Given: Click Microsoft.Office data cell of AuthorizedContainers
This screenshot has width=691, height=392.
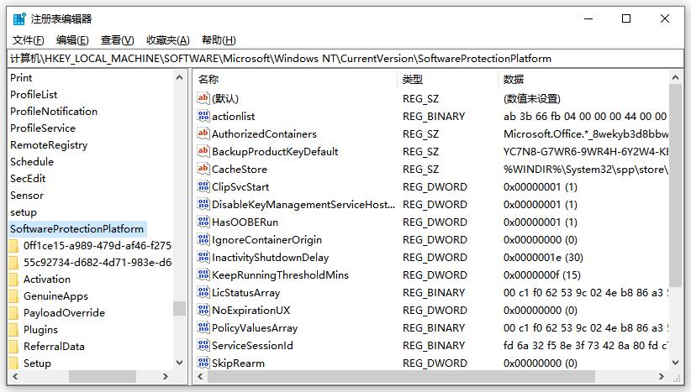Looking at the screenshot, I should click(586, 133).
